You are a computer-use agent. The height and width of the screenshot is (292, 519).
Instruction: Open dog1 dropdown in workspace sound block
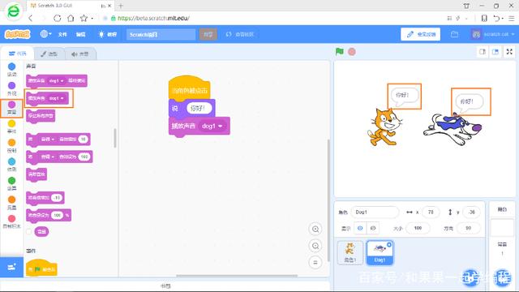(212, 127)
